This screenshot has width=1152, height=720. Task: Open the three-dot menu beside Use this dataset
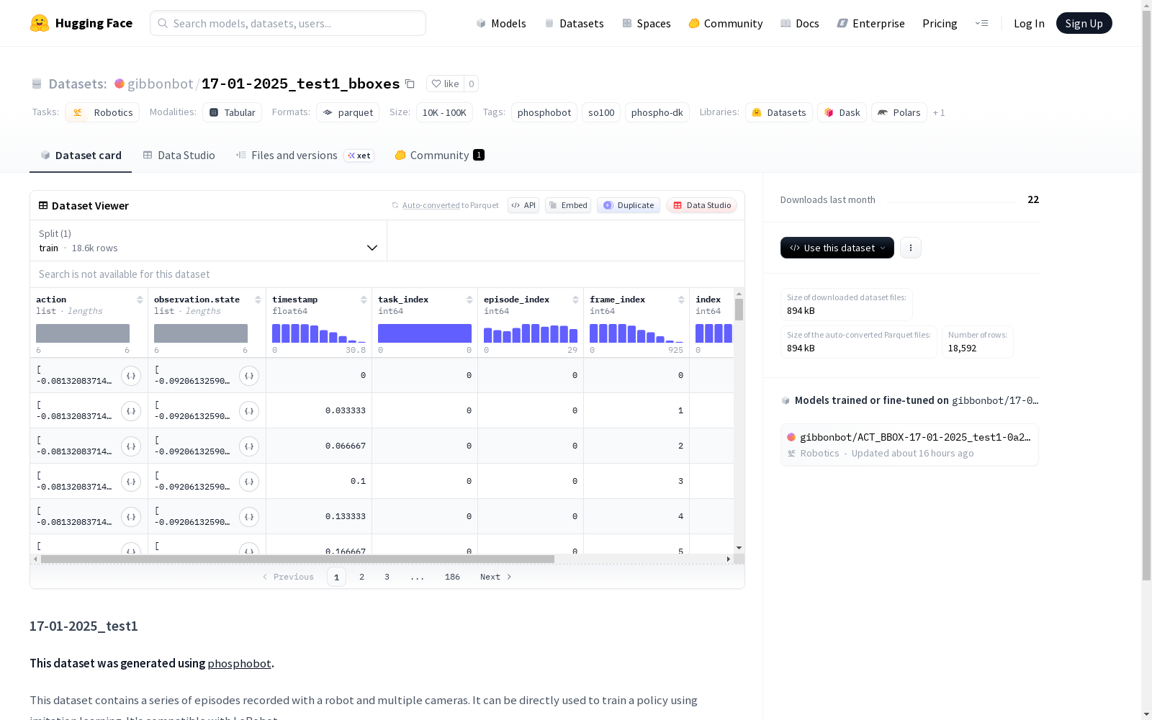point(911,248)
